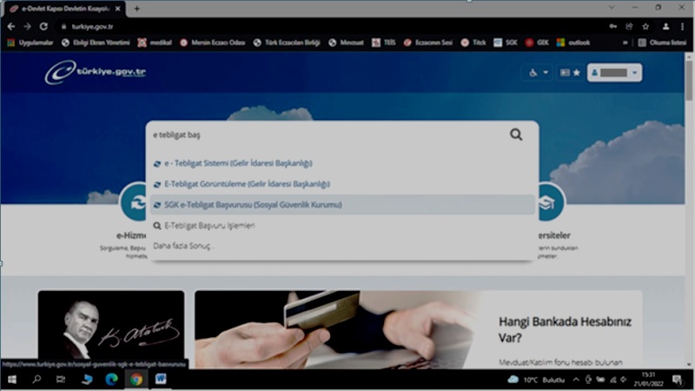Click the Daha fazla Sonuç link
This screenshot has width=695, height=391.
(182, 246)
